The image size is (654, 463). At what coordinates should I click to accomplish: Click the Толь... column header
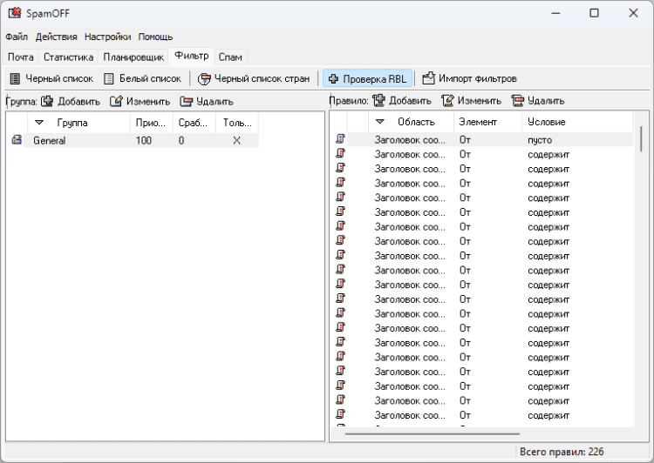tap(237, 123)
